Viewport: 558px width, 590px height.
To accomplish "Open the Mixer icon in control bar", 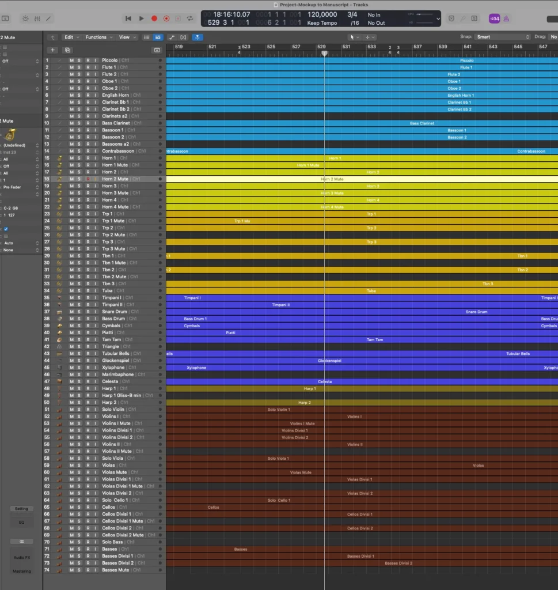I will [37, 18].
